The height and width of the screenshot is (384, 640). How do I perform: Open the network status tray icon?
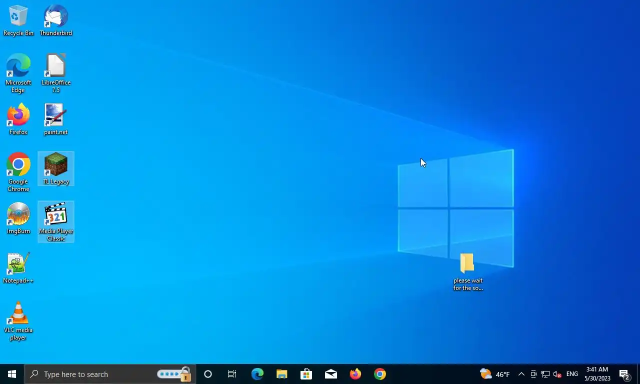[545, 374]
